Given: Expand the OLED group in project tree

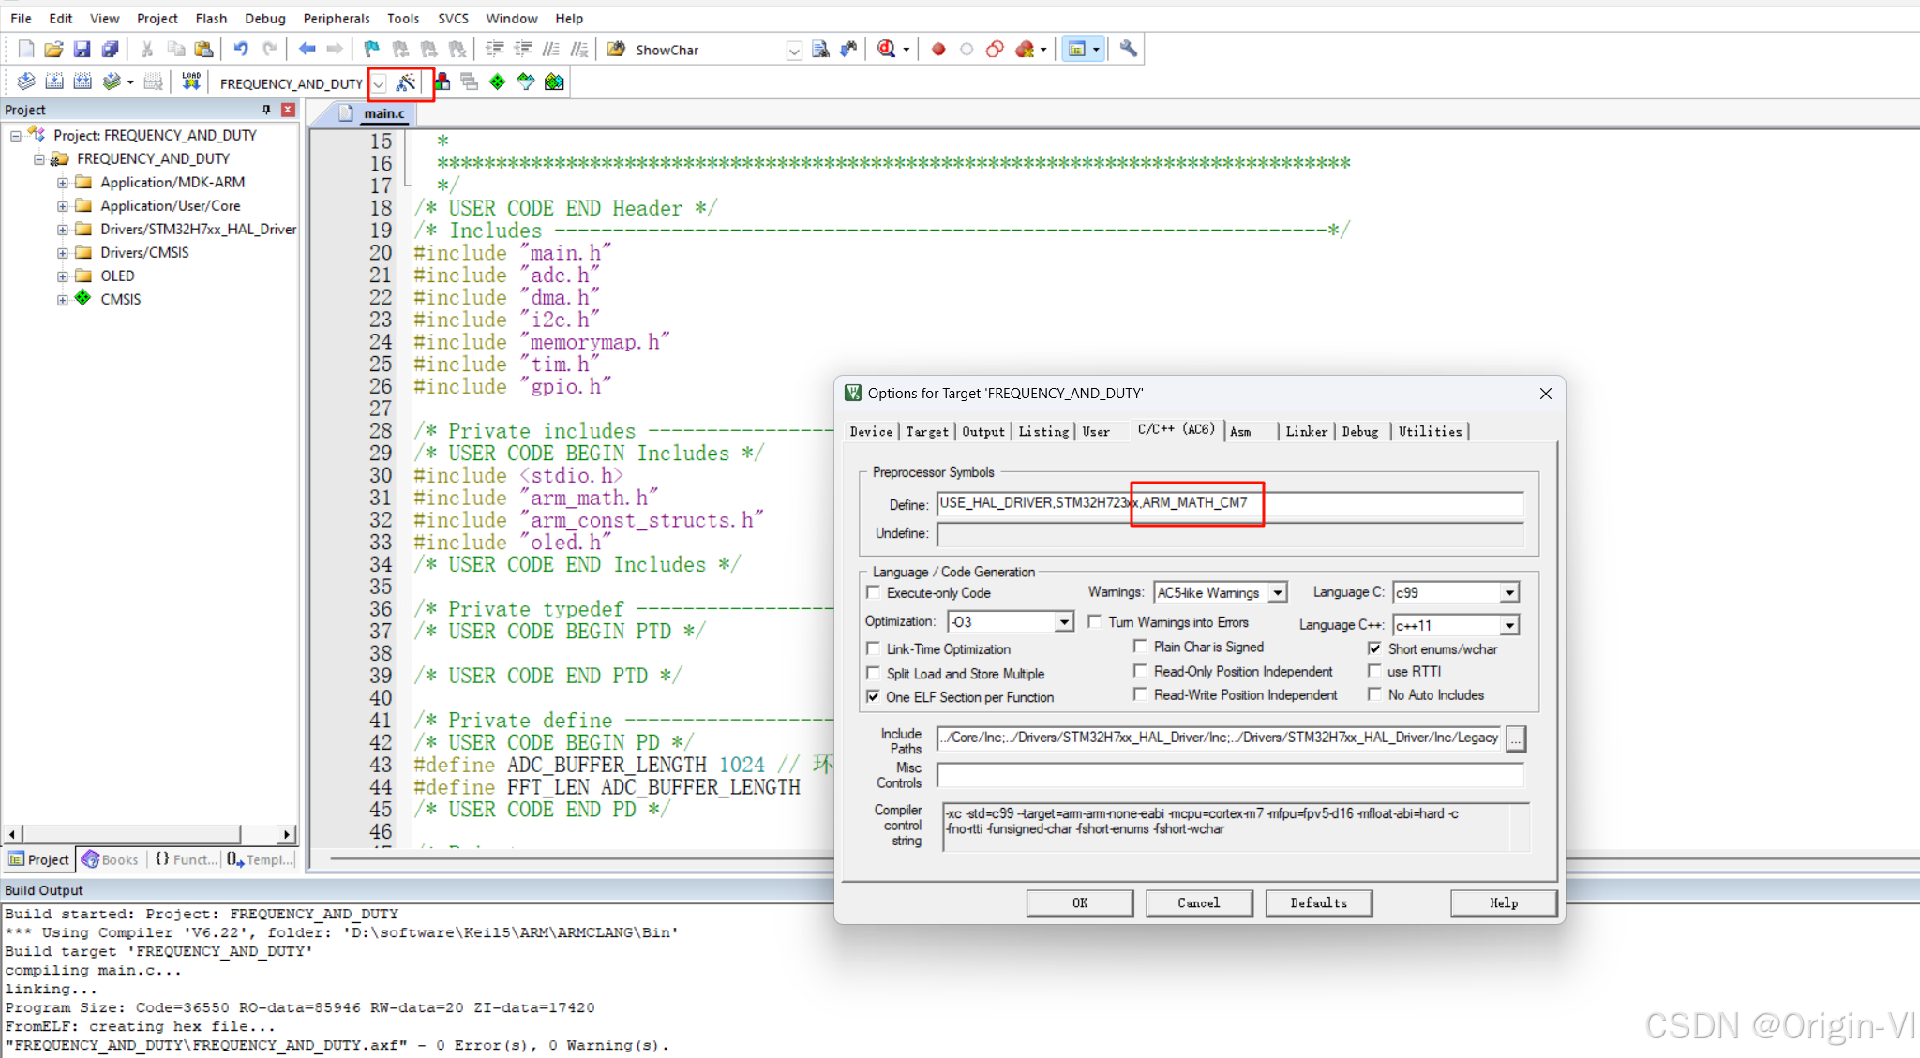Looking at the screenshot, I should point(62,276).
